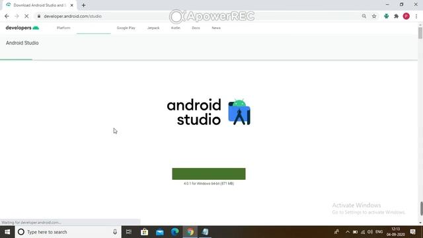This screenshot has height=238, width=423.
Task: Open the rightmost pinned taskbar app
Action: [206, 232]
